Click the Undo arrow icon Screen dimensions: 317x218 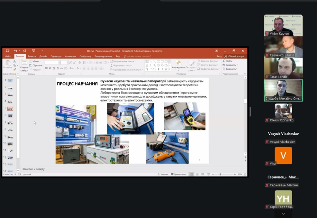click(x=15, y=51)
